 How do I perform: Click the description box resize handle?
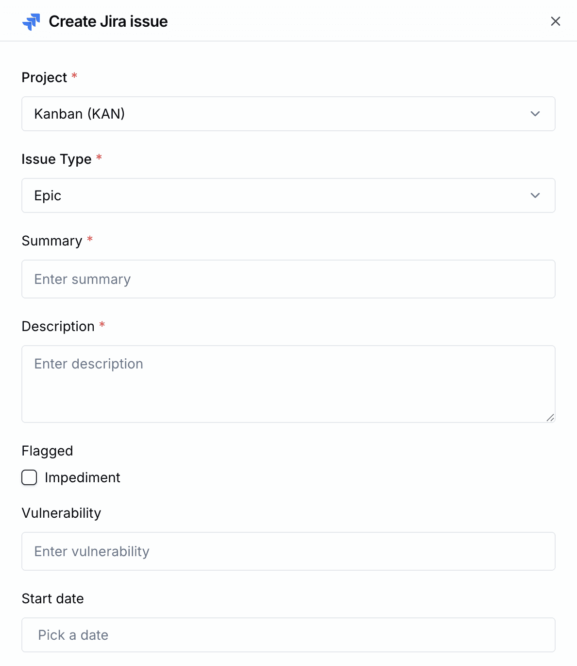(x=550, y=418)
